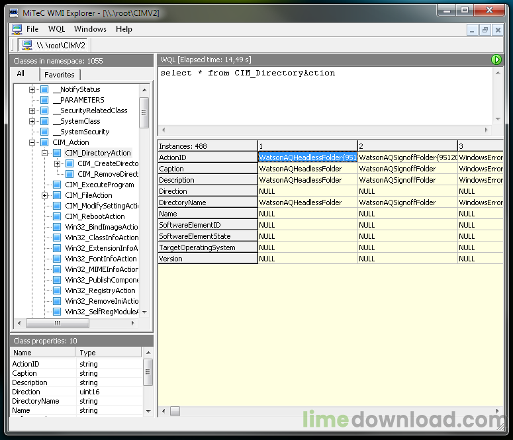The image size is (513, 440).
Task: Expand the CIM_CreateDirectoryAction tree node
Action: coord(57,163)
